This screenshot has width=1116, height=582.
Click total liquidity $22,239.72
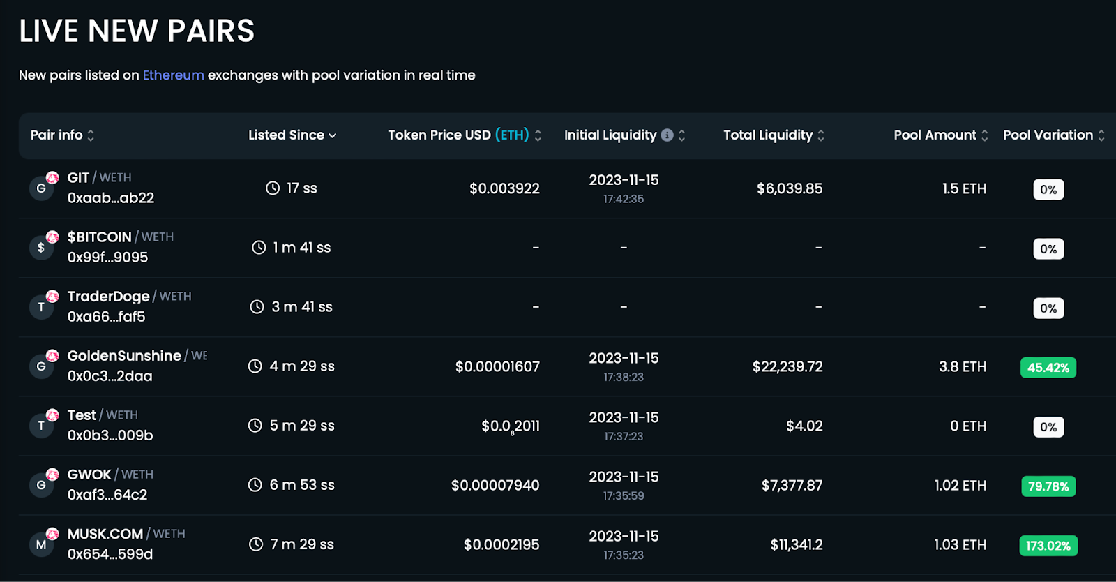(787, 366)
